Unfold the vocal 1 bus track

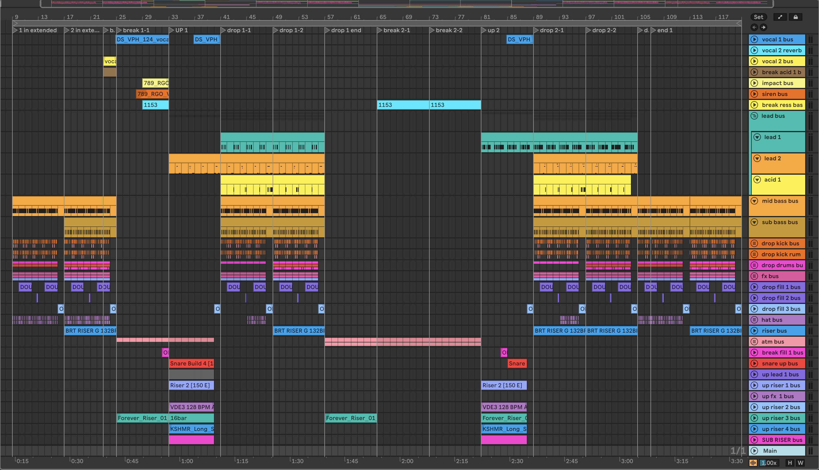click(754, 39)
